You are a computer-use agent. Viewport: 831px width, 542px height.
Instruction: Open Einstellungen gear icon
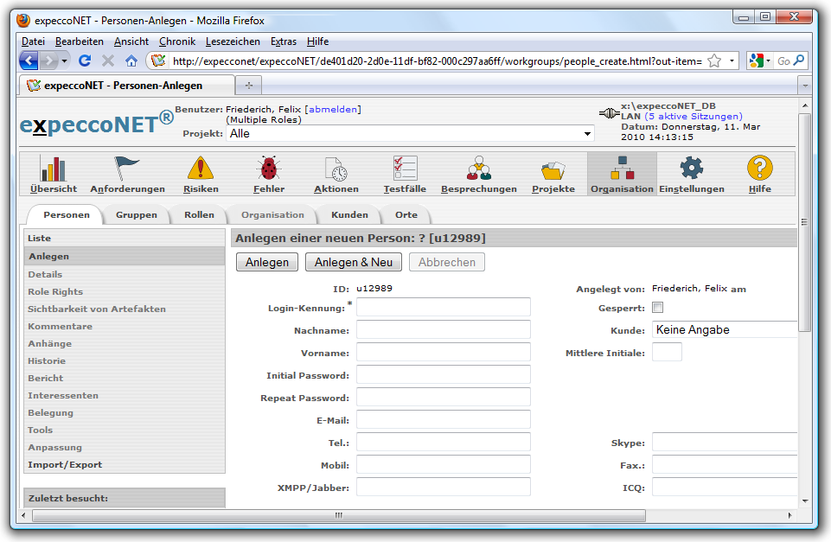click(691, 169)
